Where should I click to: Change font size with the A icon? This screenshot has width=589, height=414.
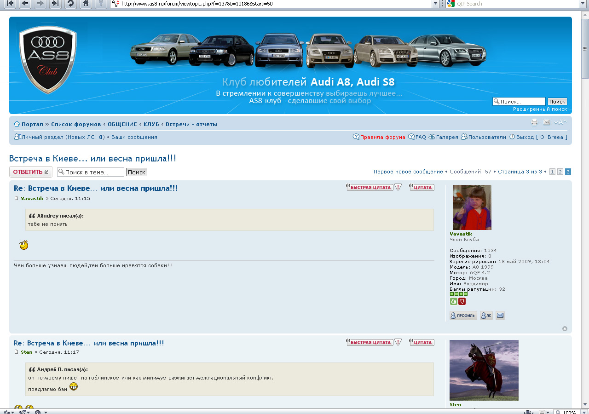[560, 122]
